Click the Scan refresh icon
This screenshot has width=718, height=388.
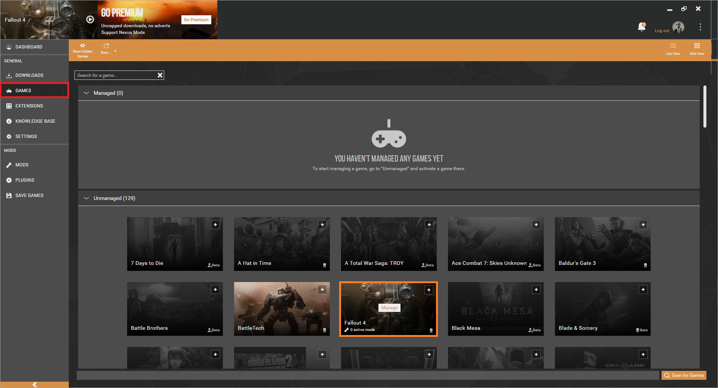pos(106,46)
